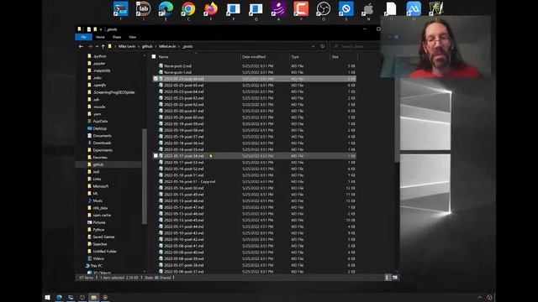The width and height of the screenshot is (538, 302).
Task: Open the Home ribbon tab
Action: (100, 37)
